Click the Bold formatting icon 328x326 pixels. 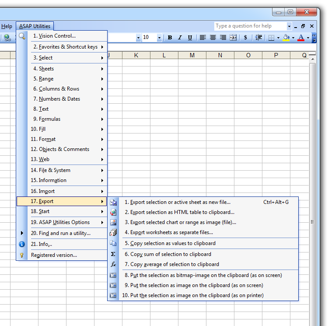pos(170,38)
